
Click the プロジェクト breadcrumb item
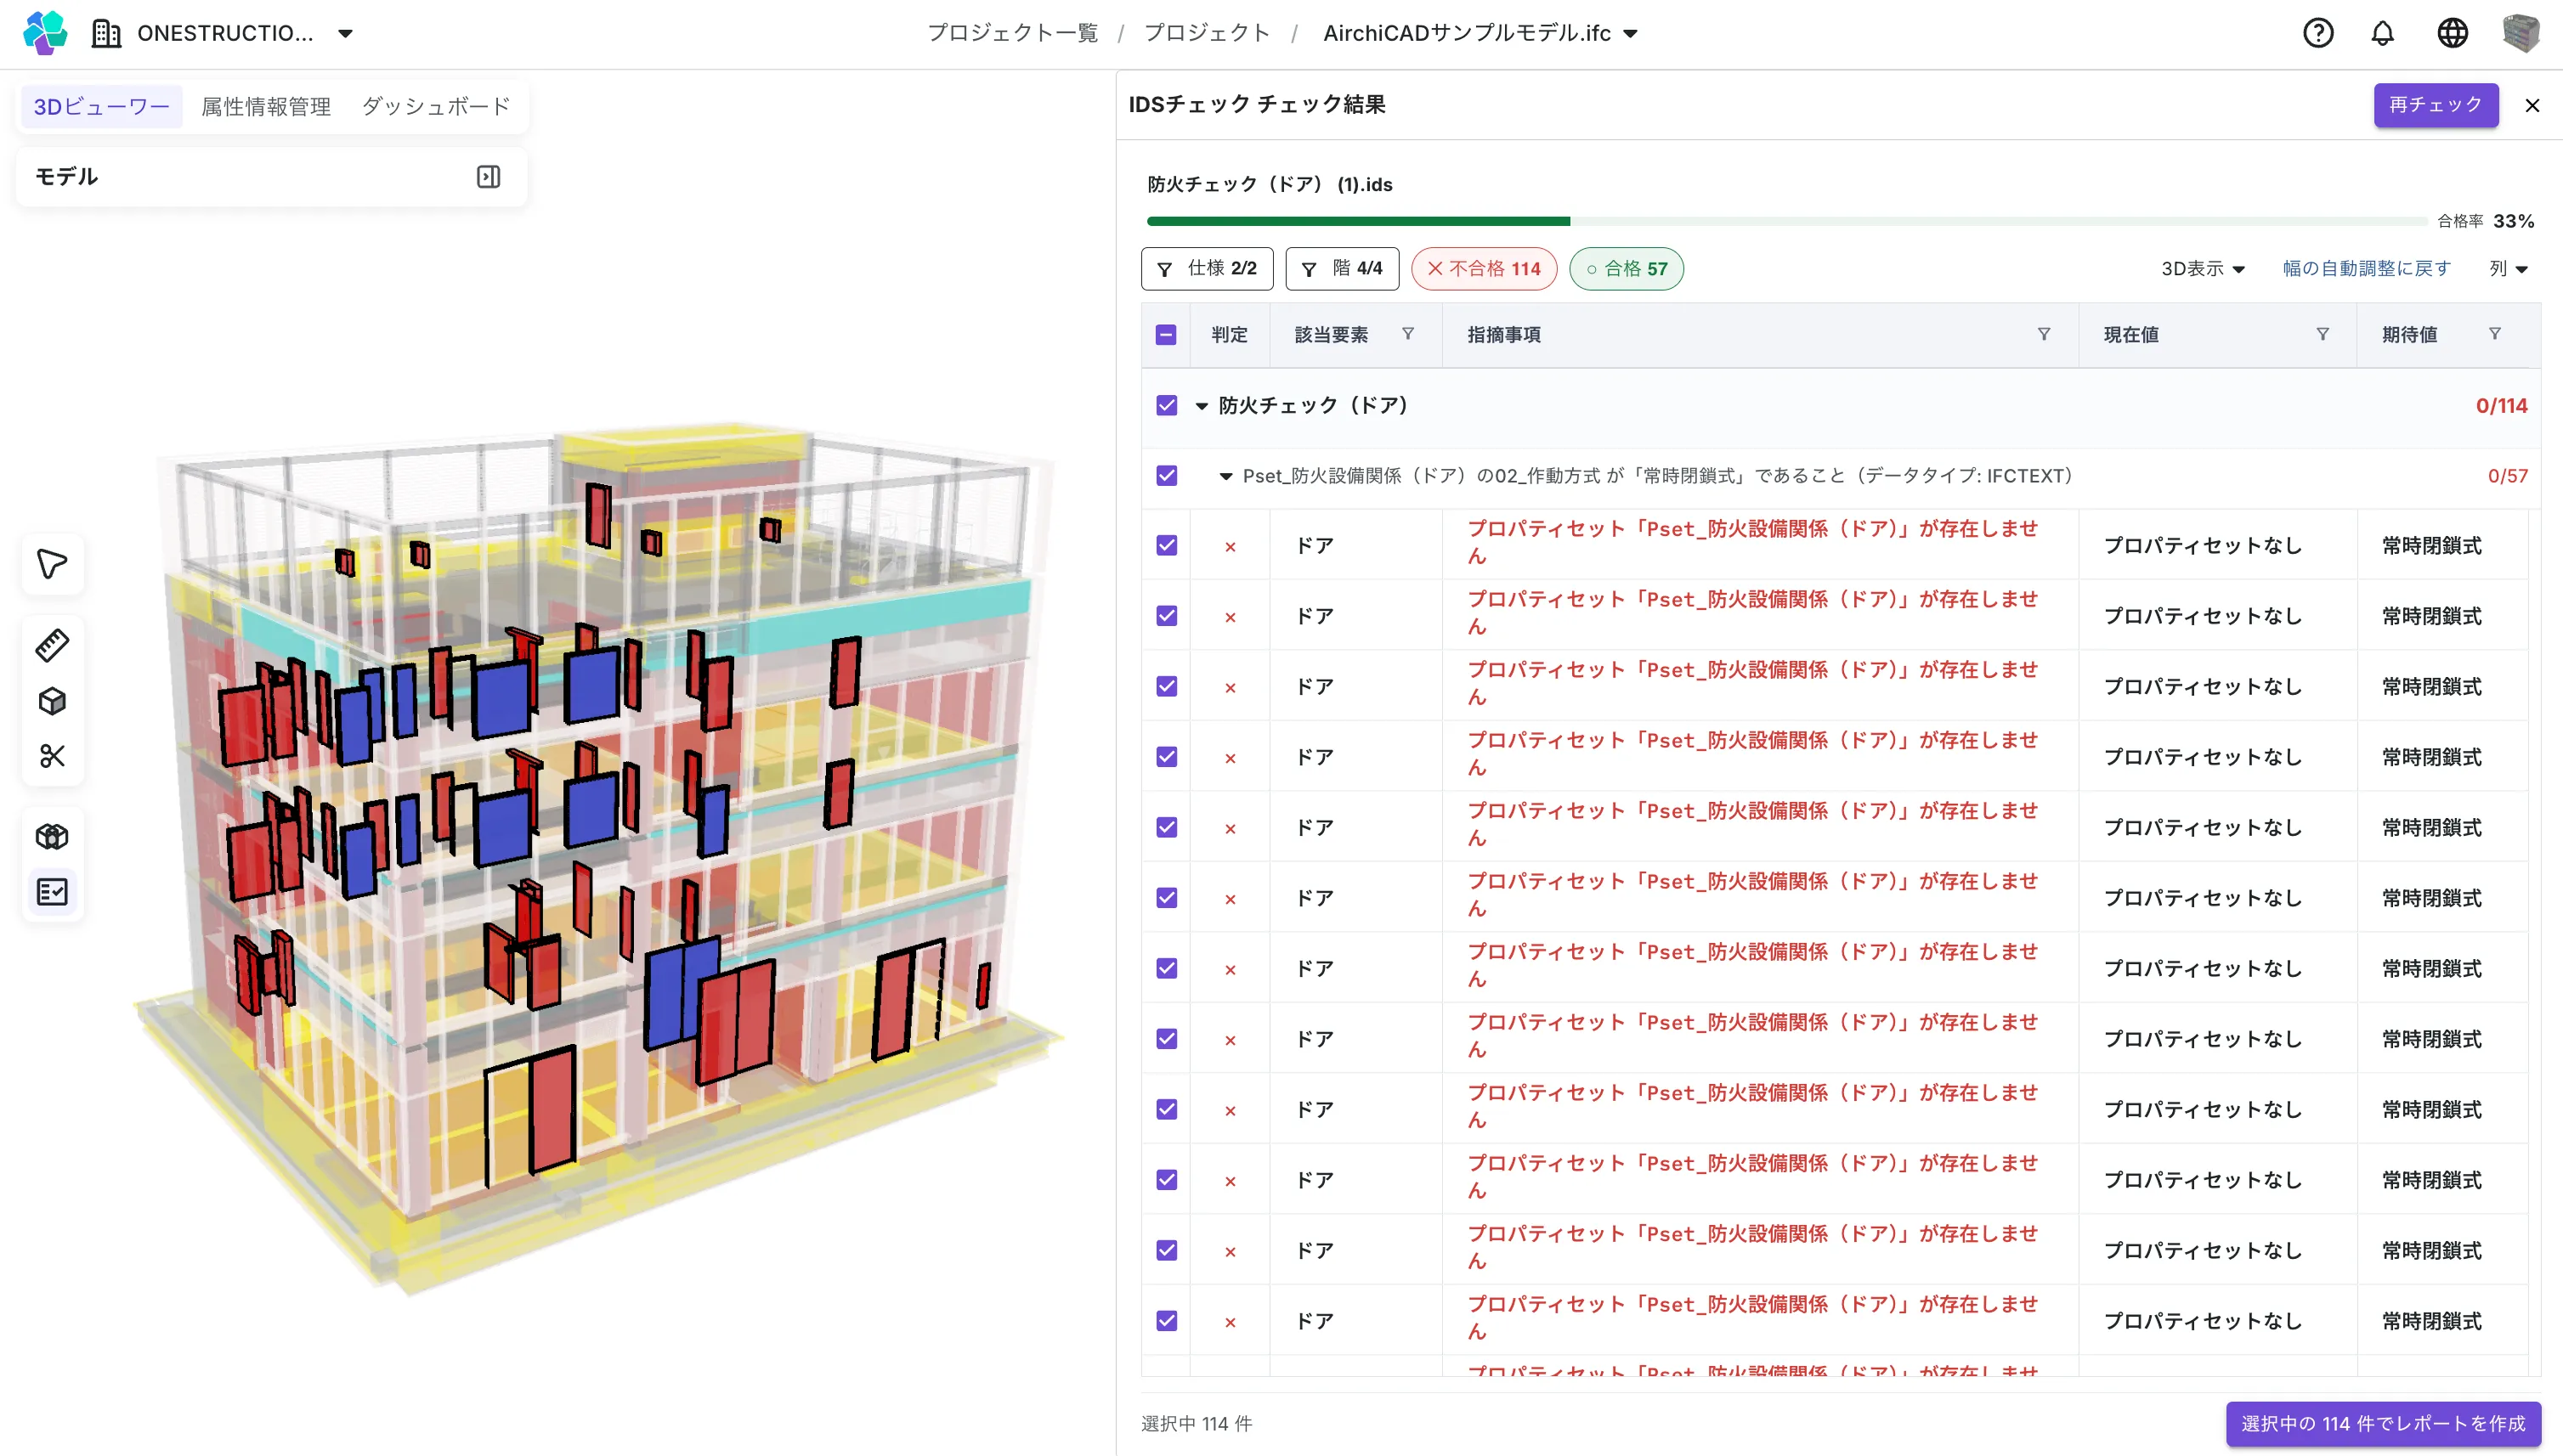click(x=1207, y=33)
